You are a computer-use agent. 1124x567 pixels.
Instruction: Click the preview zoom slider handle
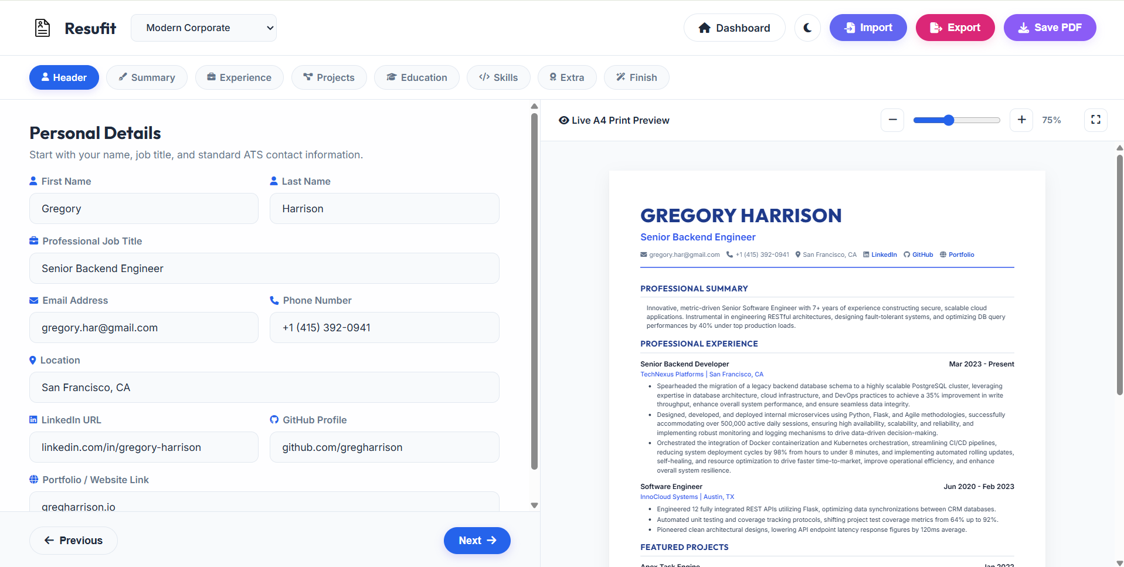949,120
